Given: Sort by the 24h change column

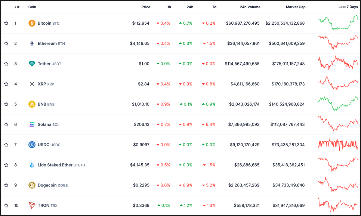Looking at the screenshot, I should [x=190, y=7].
